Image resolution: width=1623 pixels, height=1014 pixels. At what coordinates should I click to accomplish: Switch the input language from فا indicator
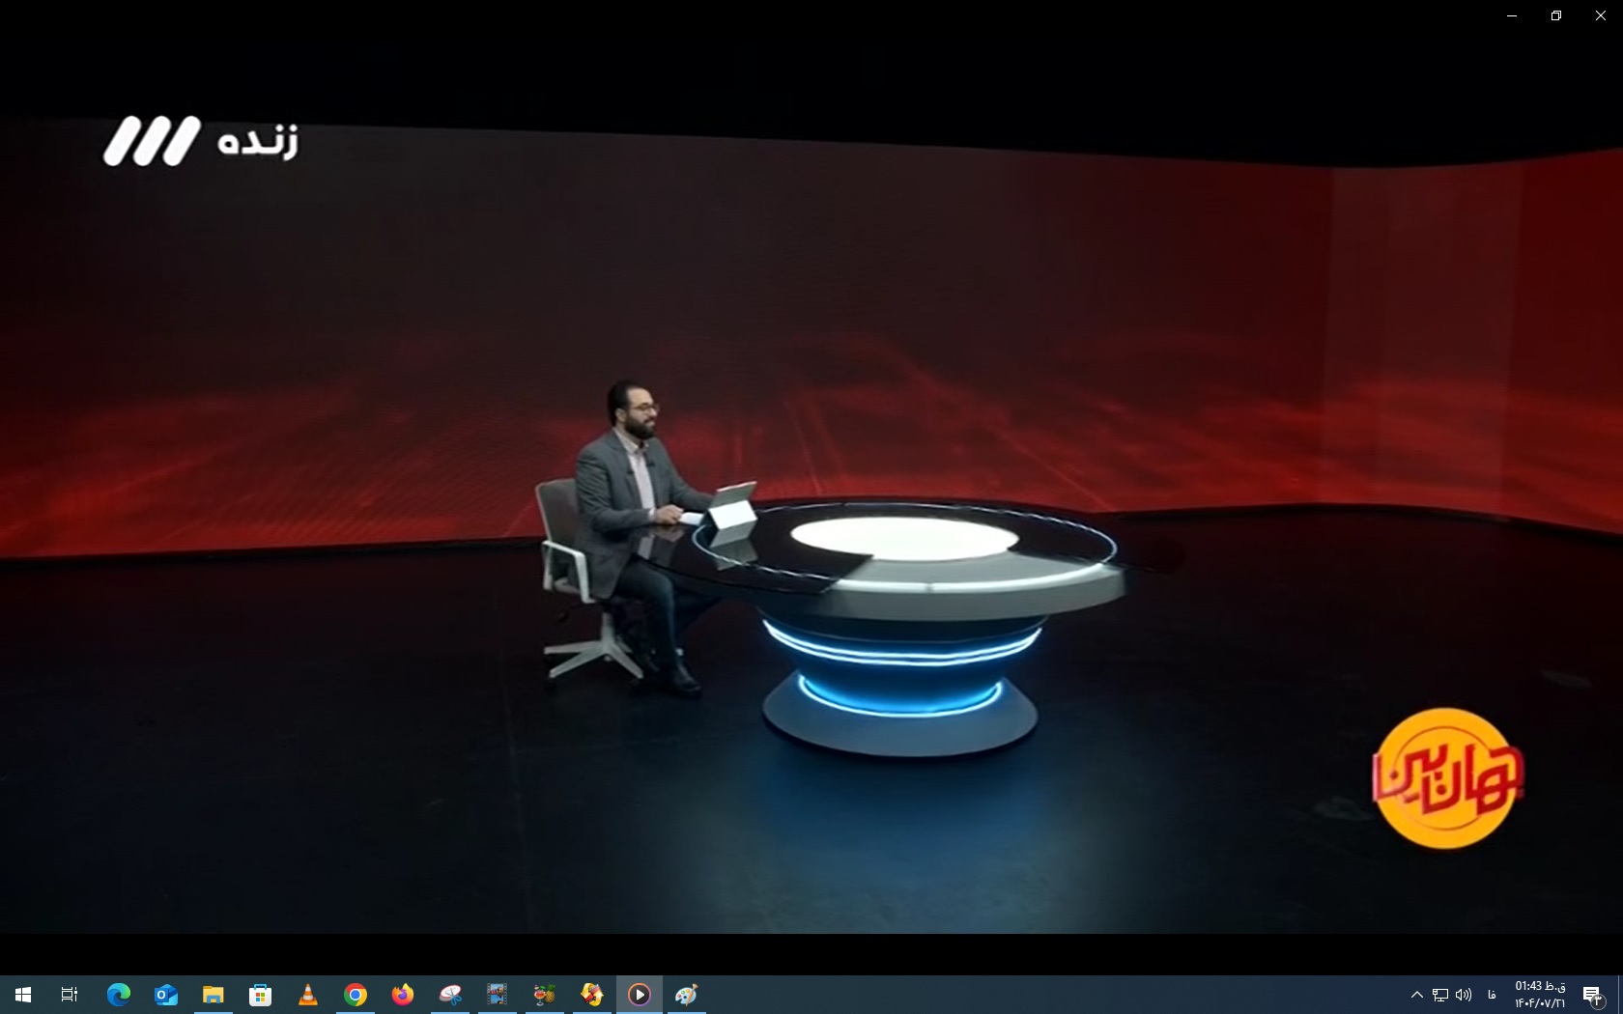pos(1493,995)
